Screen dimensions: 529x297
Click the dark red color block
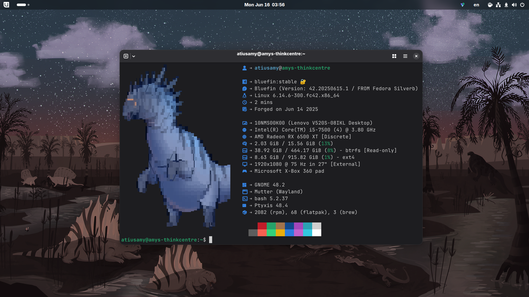click(262, 226)
